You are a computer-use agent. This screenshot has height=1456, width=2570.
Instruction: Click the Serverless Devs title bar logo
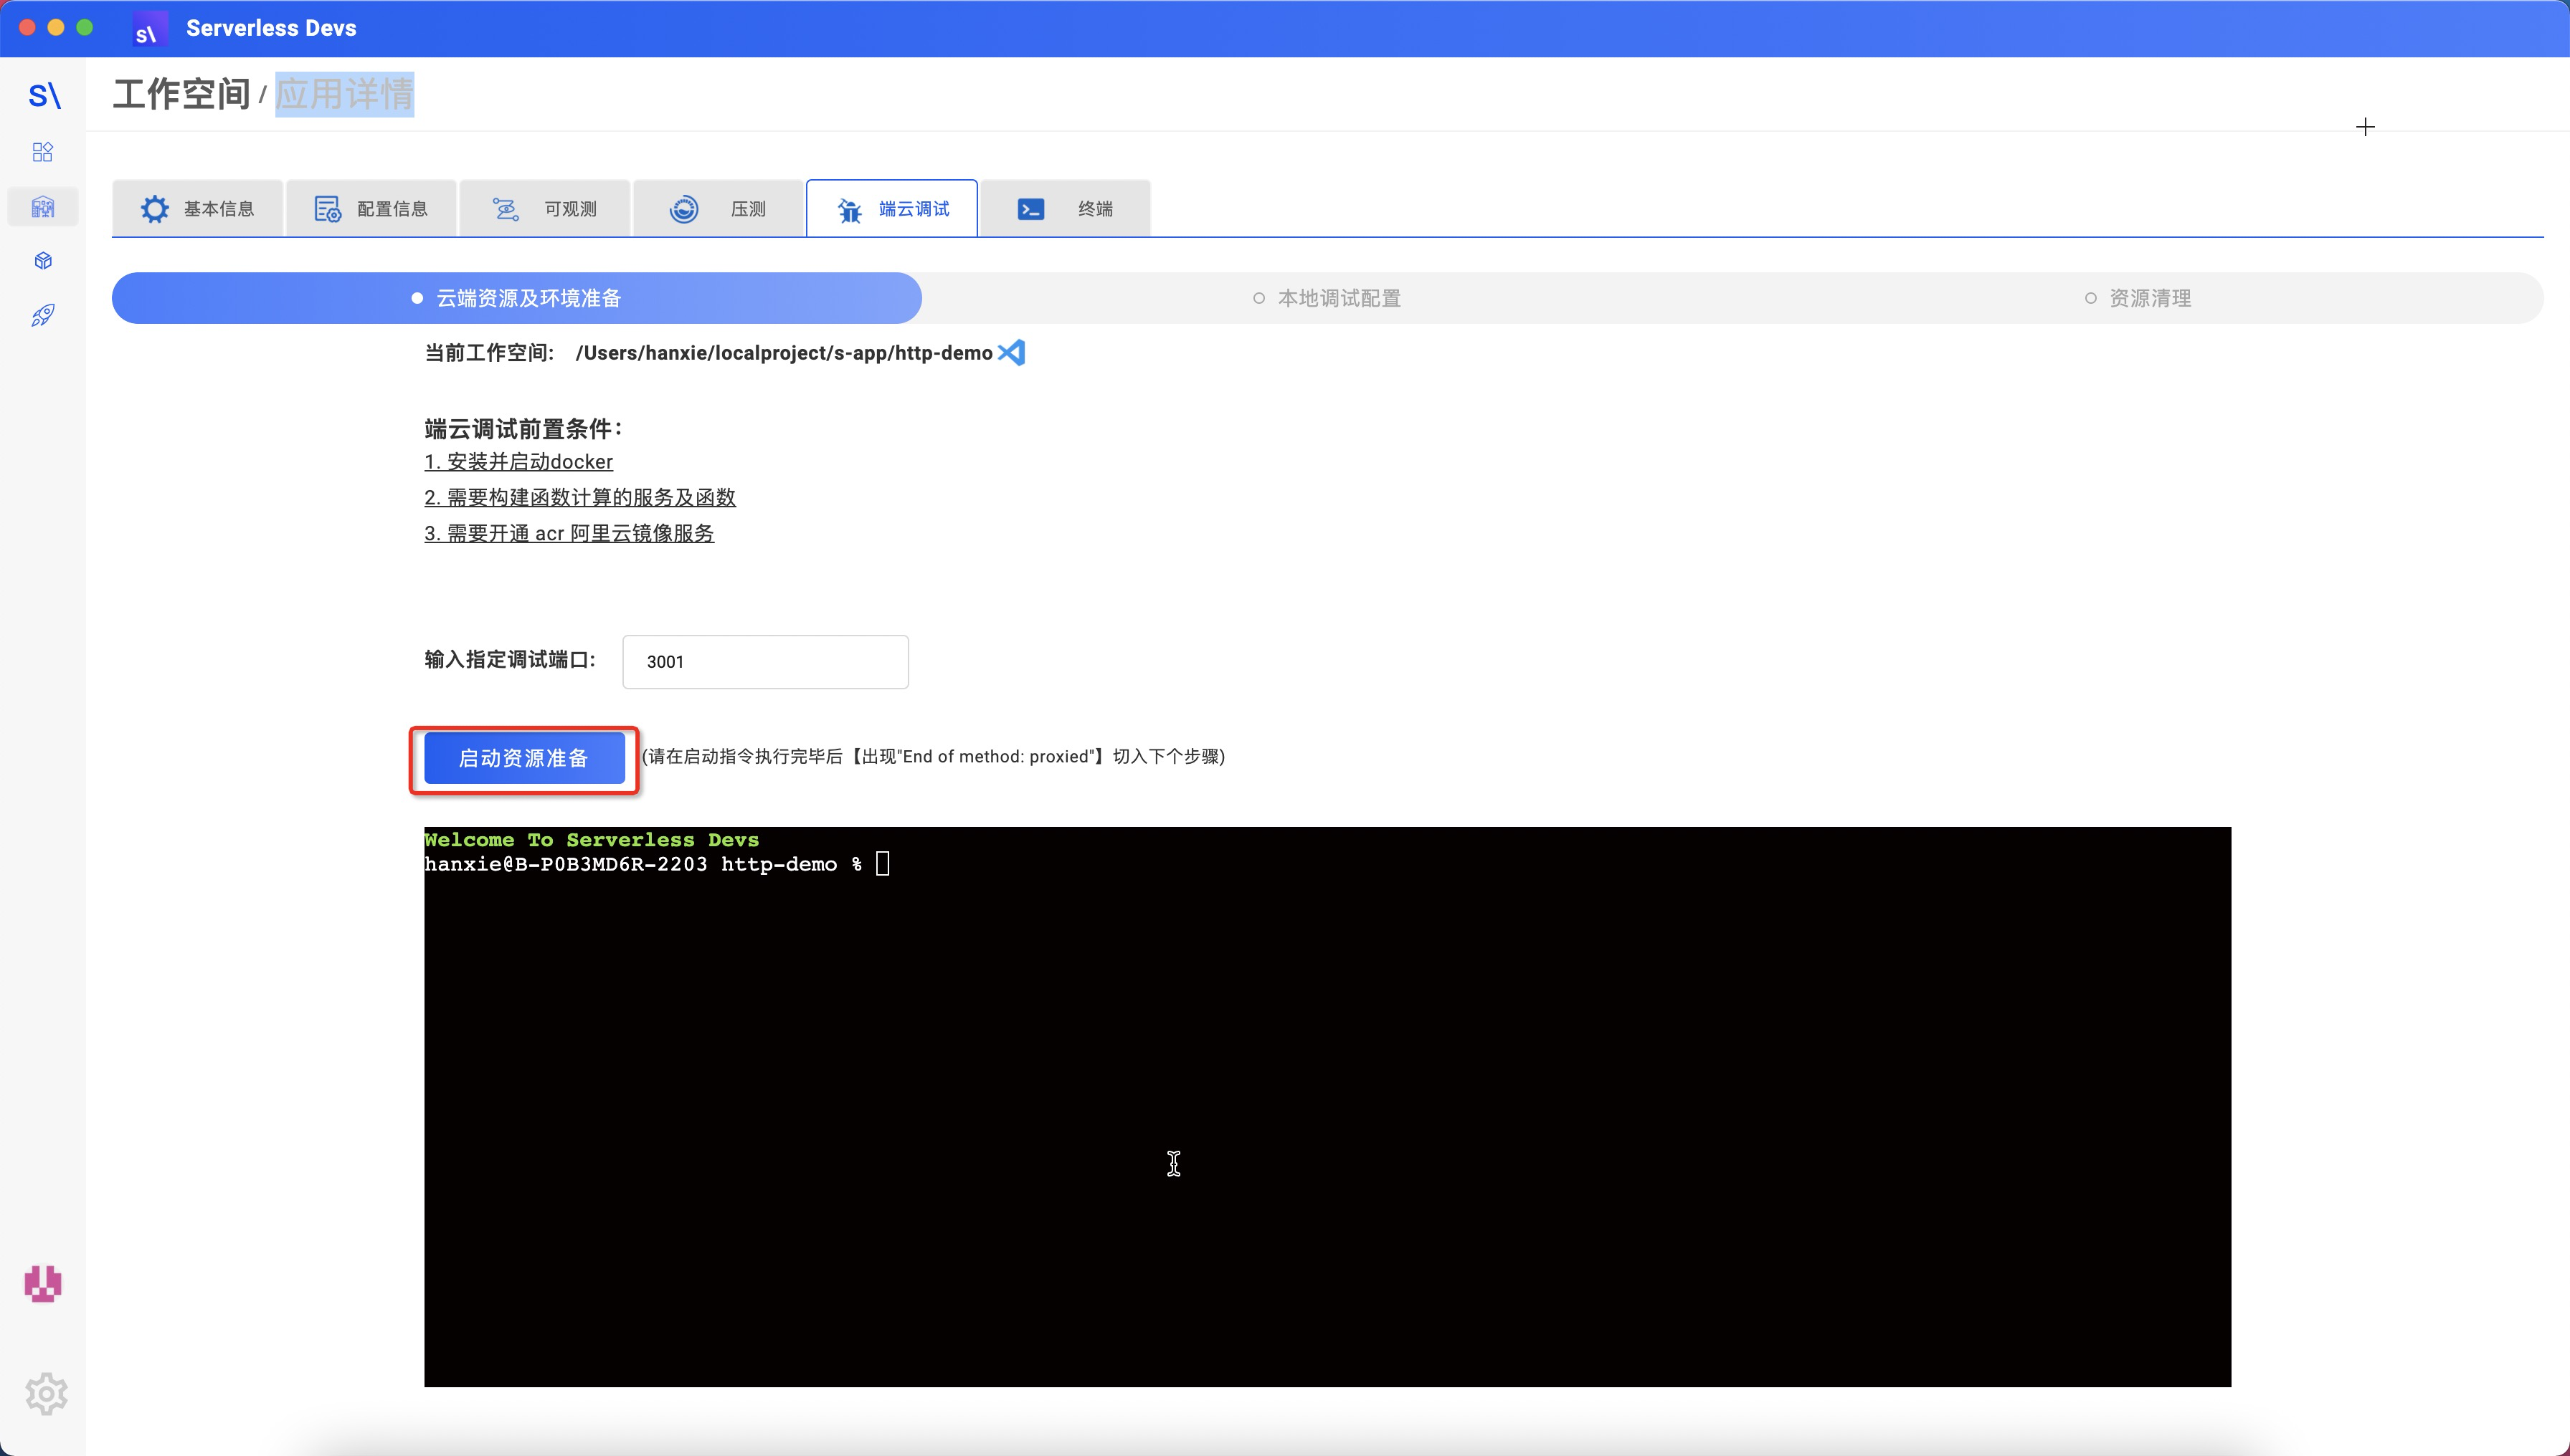pyautogui.click(x=149, y=29)
